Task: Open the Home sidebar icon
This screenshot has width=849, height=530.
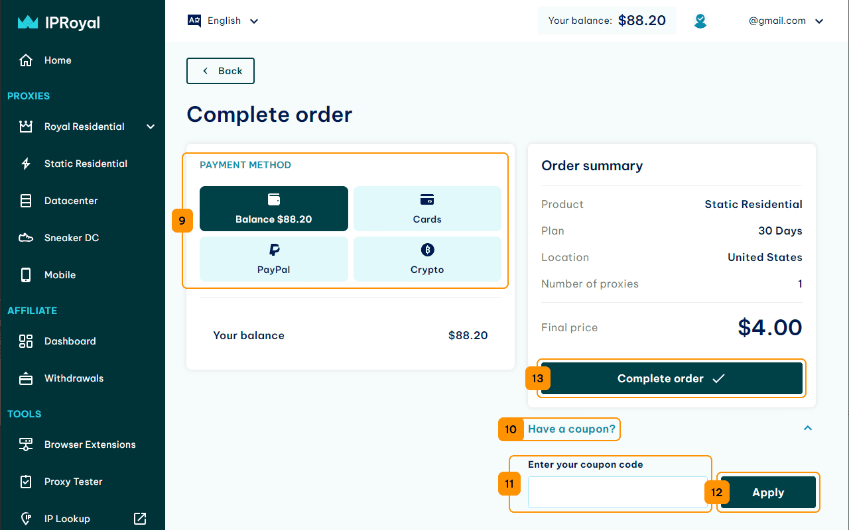Action: click(26, 60)
